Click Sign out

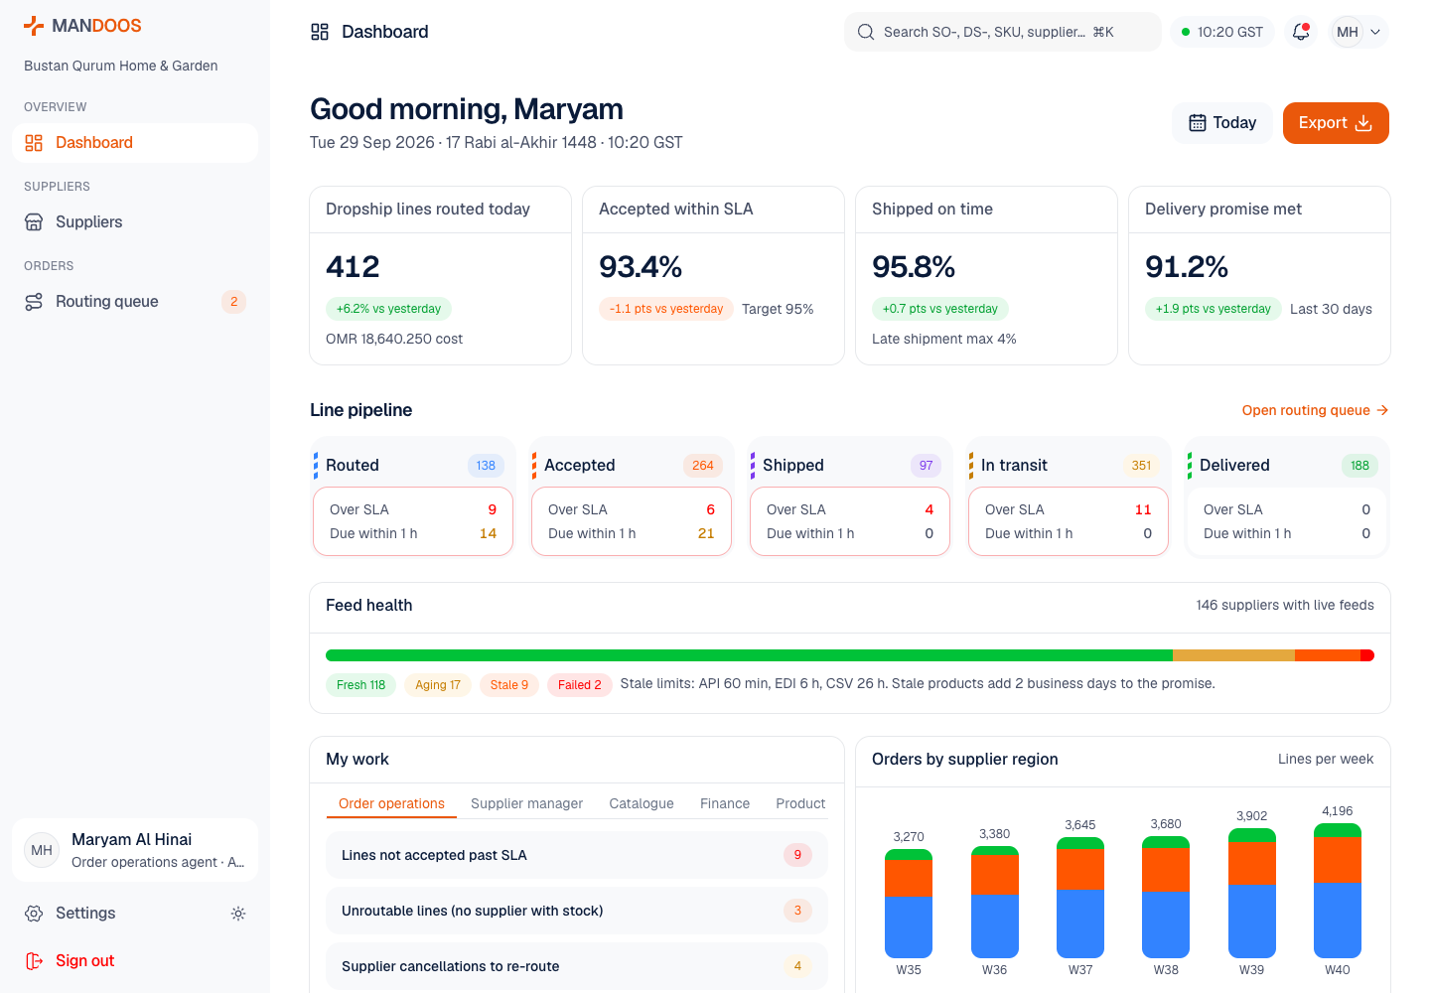pyautogui.click(x=135, y=961)
